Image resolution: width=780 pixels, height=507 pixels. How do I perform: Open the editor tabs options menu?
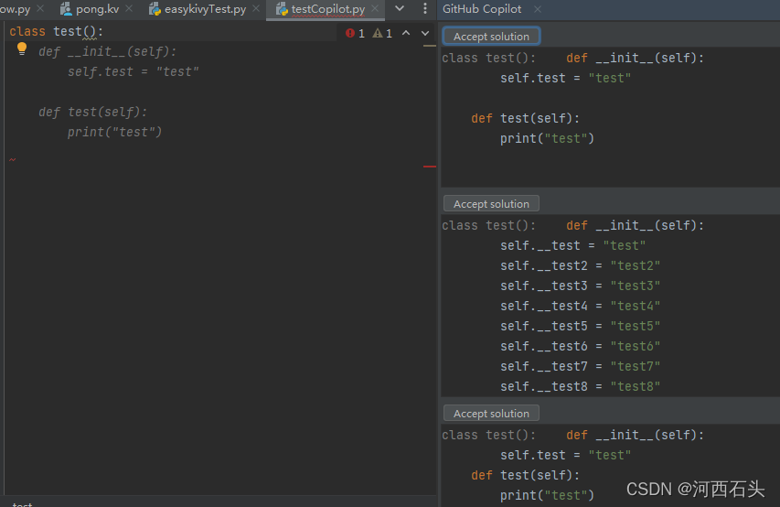coord(425,8)
